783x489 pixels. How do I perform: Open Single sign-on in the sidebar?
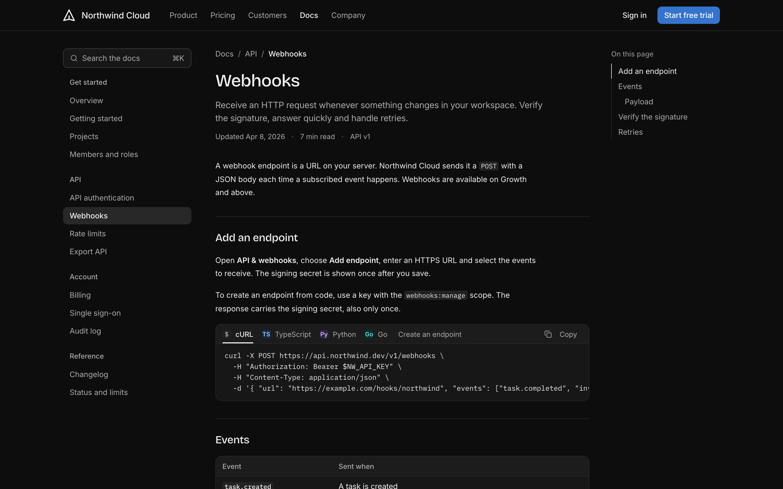127,313
